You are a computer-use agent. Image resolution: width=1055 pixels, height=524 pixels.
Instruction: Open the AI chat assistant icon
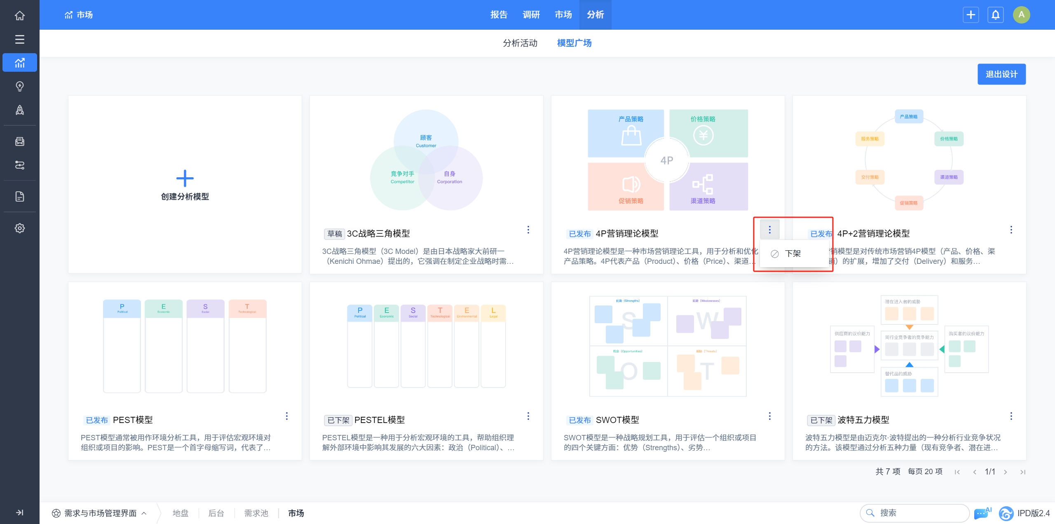[982, 513]
